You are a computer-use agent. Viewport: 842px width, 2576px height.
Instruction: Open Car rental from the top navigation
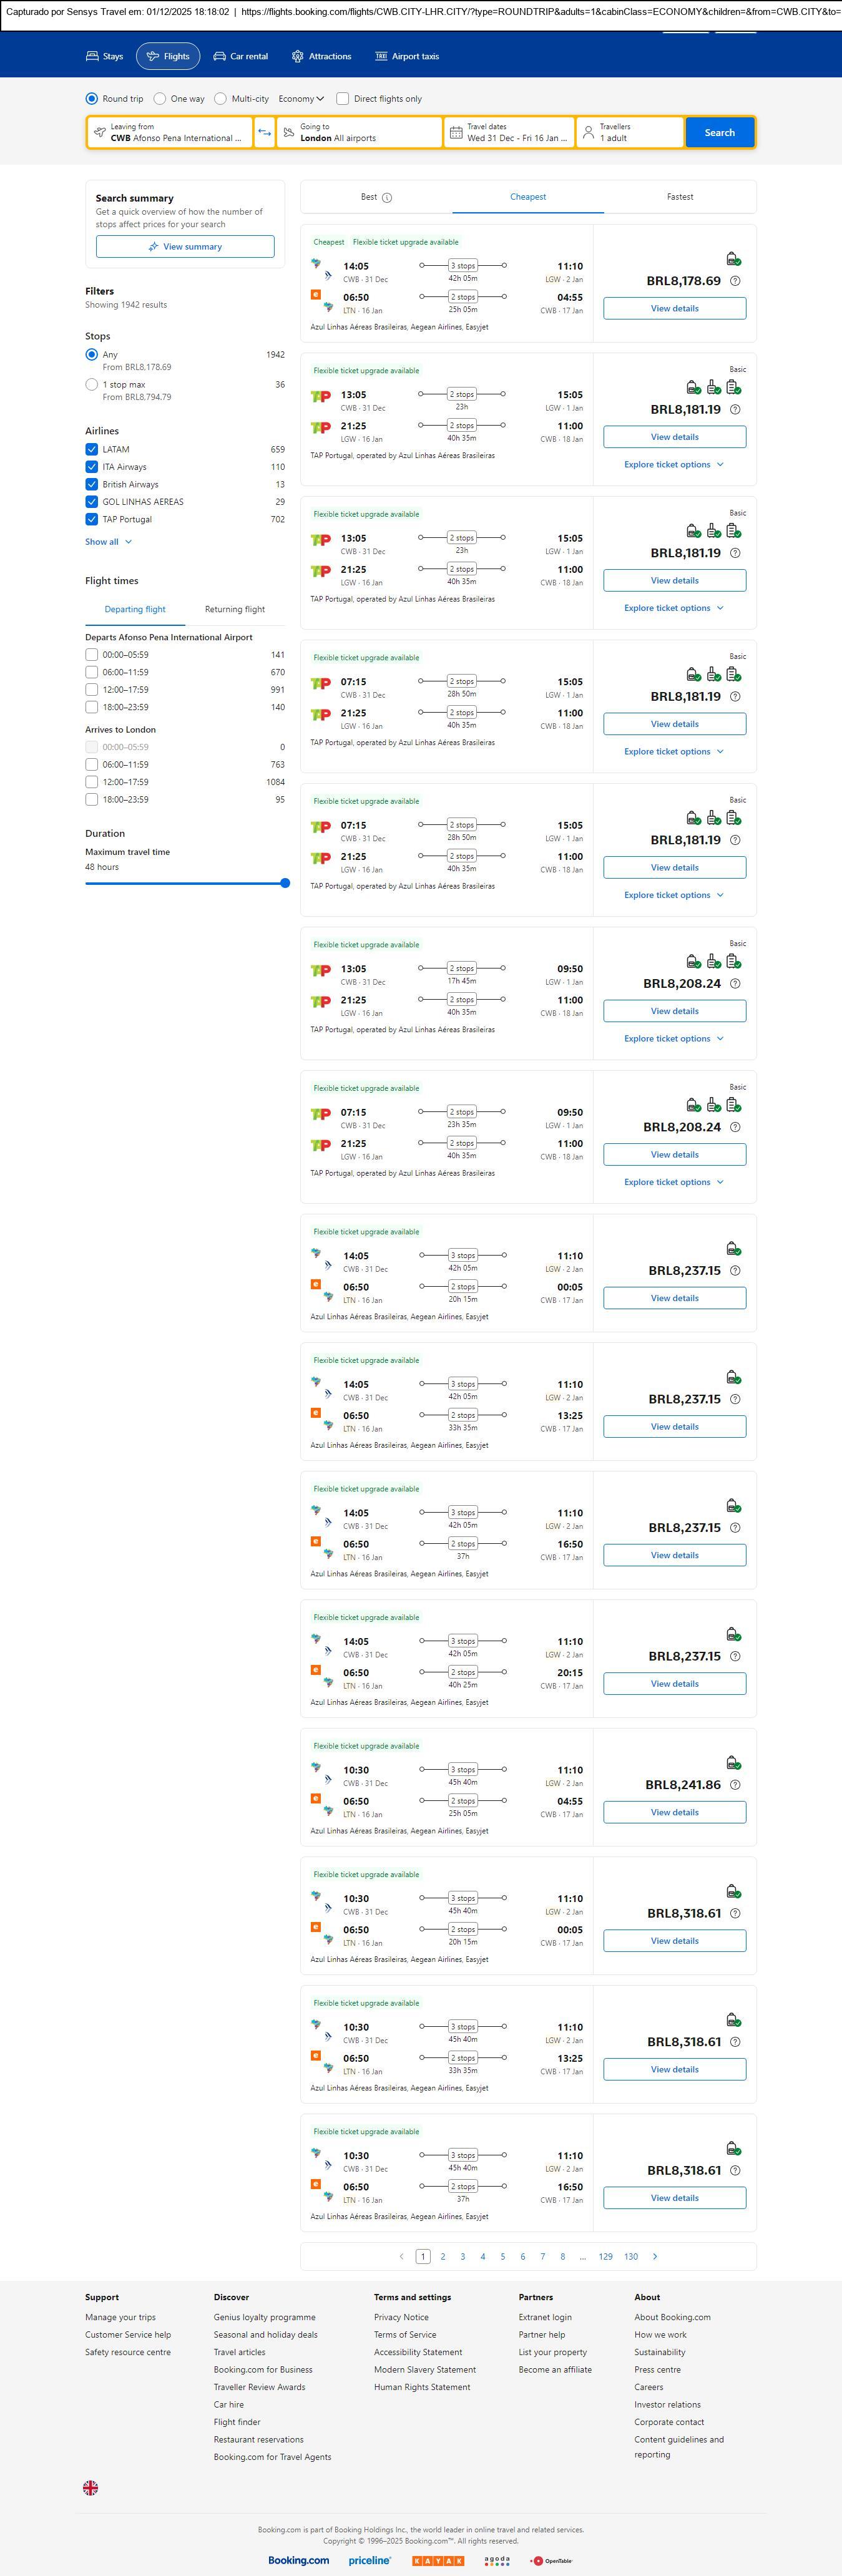[241, 57]
